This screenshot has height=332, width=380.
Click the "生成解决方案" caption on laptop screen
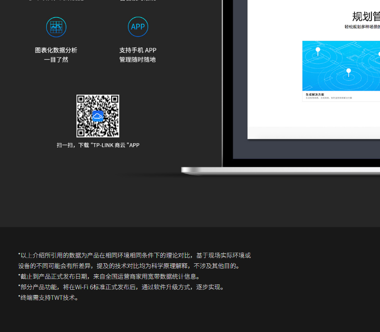point(315,94)
